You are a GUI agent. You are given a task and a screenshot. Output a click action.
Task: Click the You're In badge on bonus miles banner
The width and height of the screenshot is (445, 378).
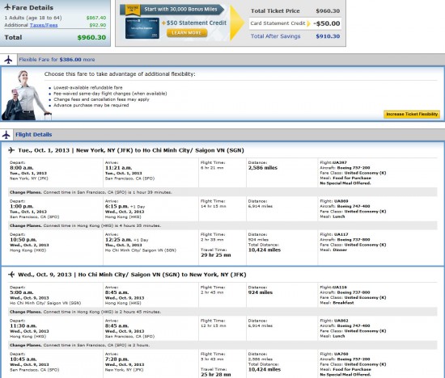point(133,10)
